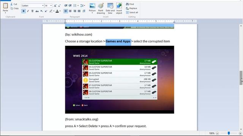Image resolution: width=243 pixels, height=136 pixels.
Task: Click the Paste clipboard icon
Action: tap(5, 6)
